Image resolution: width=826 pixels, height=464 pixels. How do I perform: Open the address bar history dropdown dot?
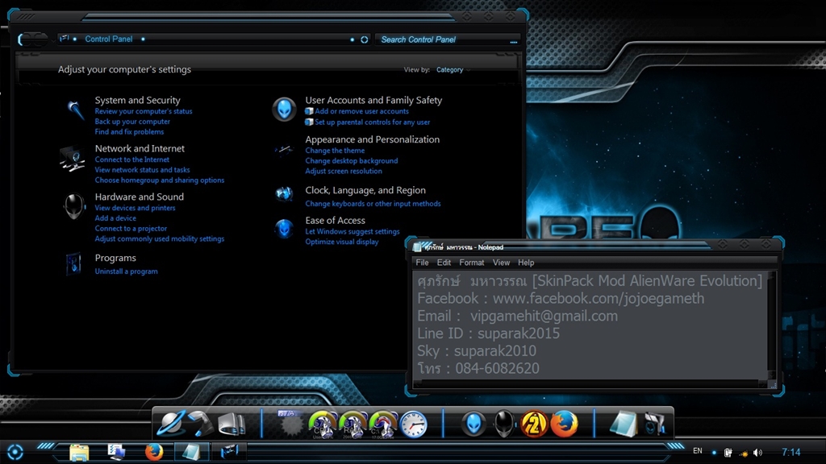coord(352,39)
